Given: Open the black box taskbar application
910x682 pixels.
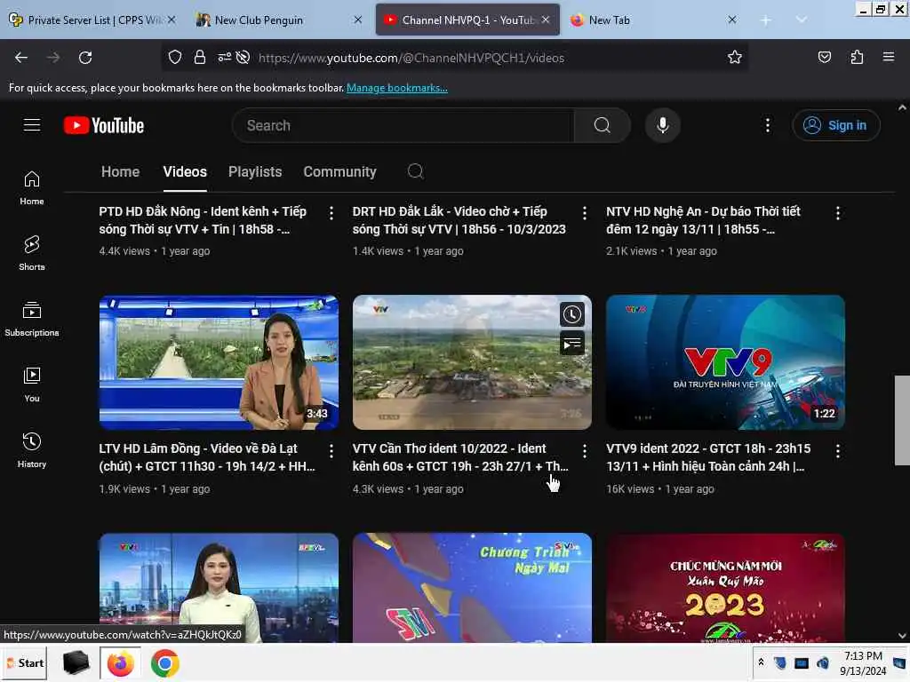Looking at the screenshot, I should (76, 662).
